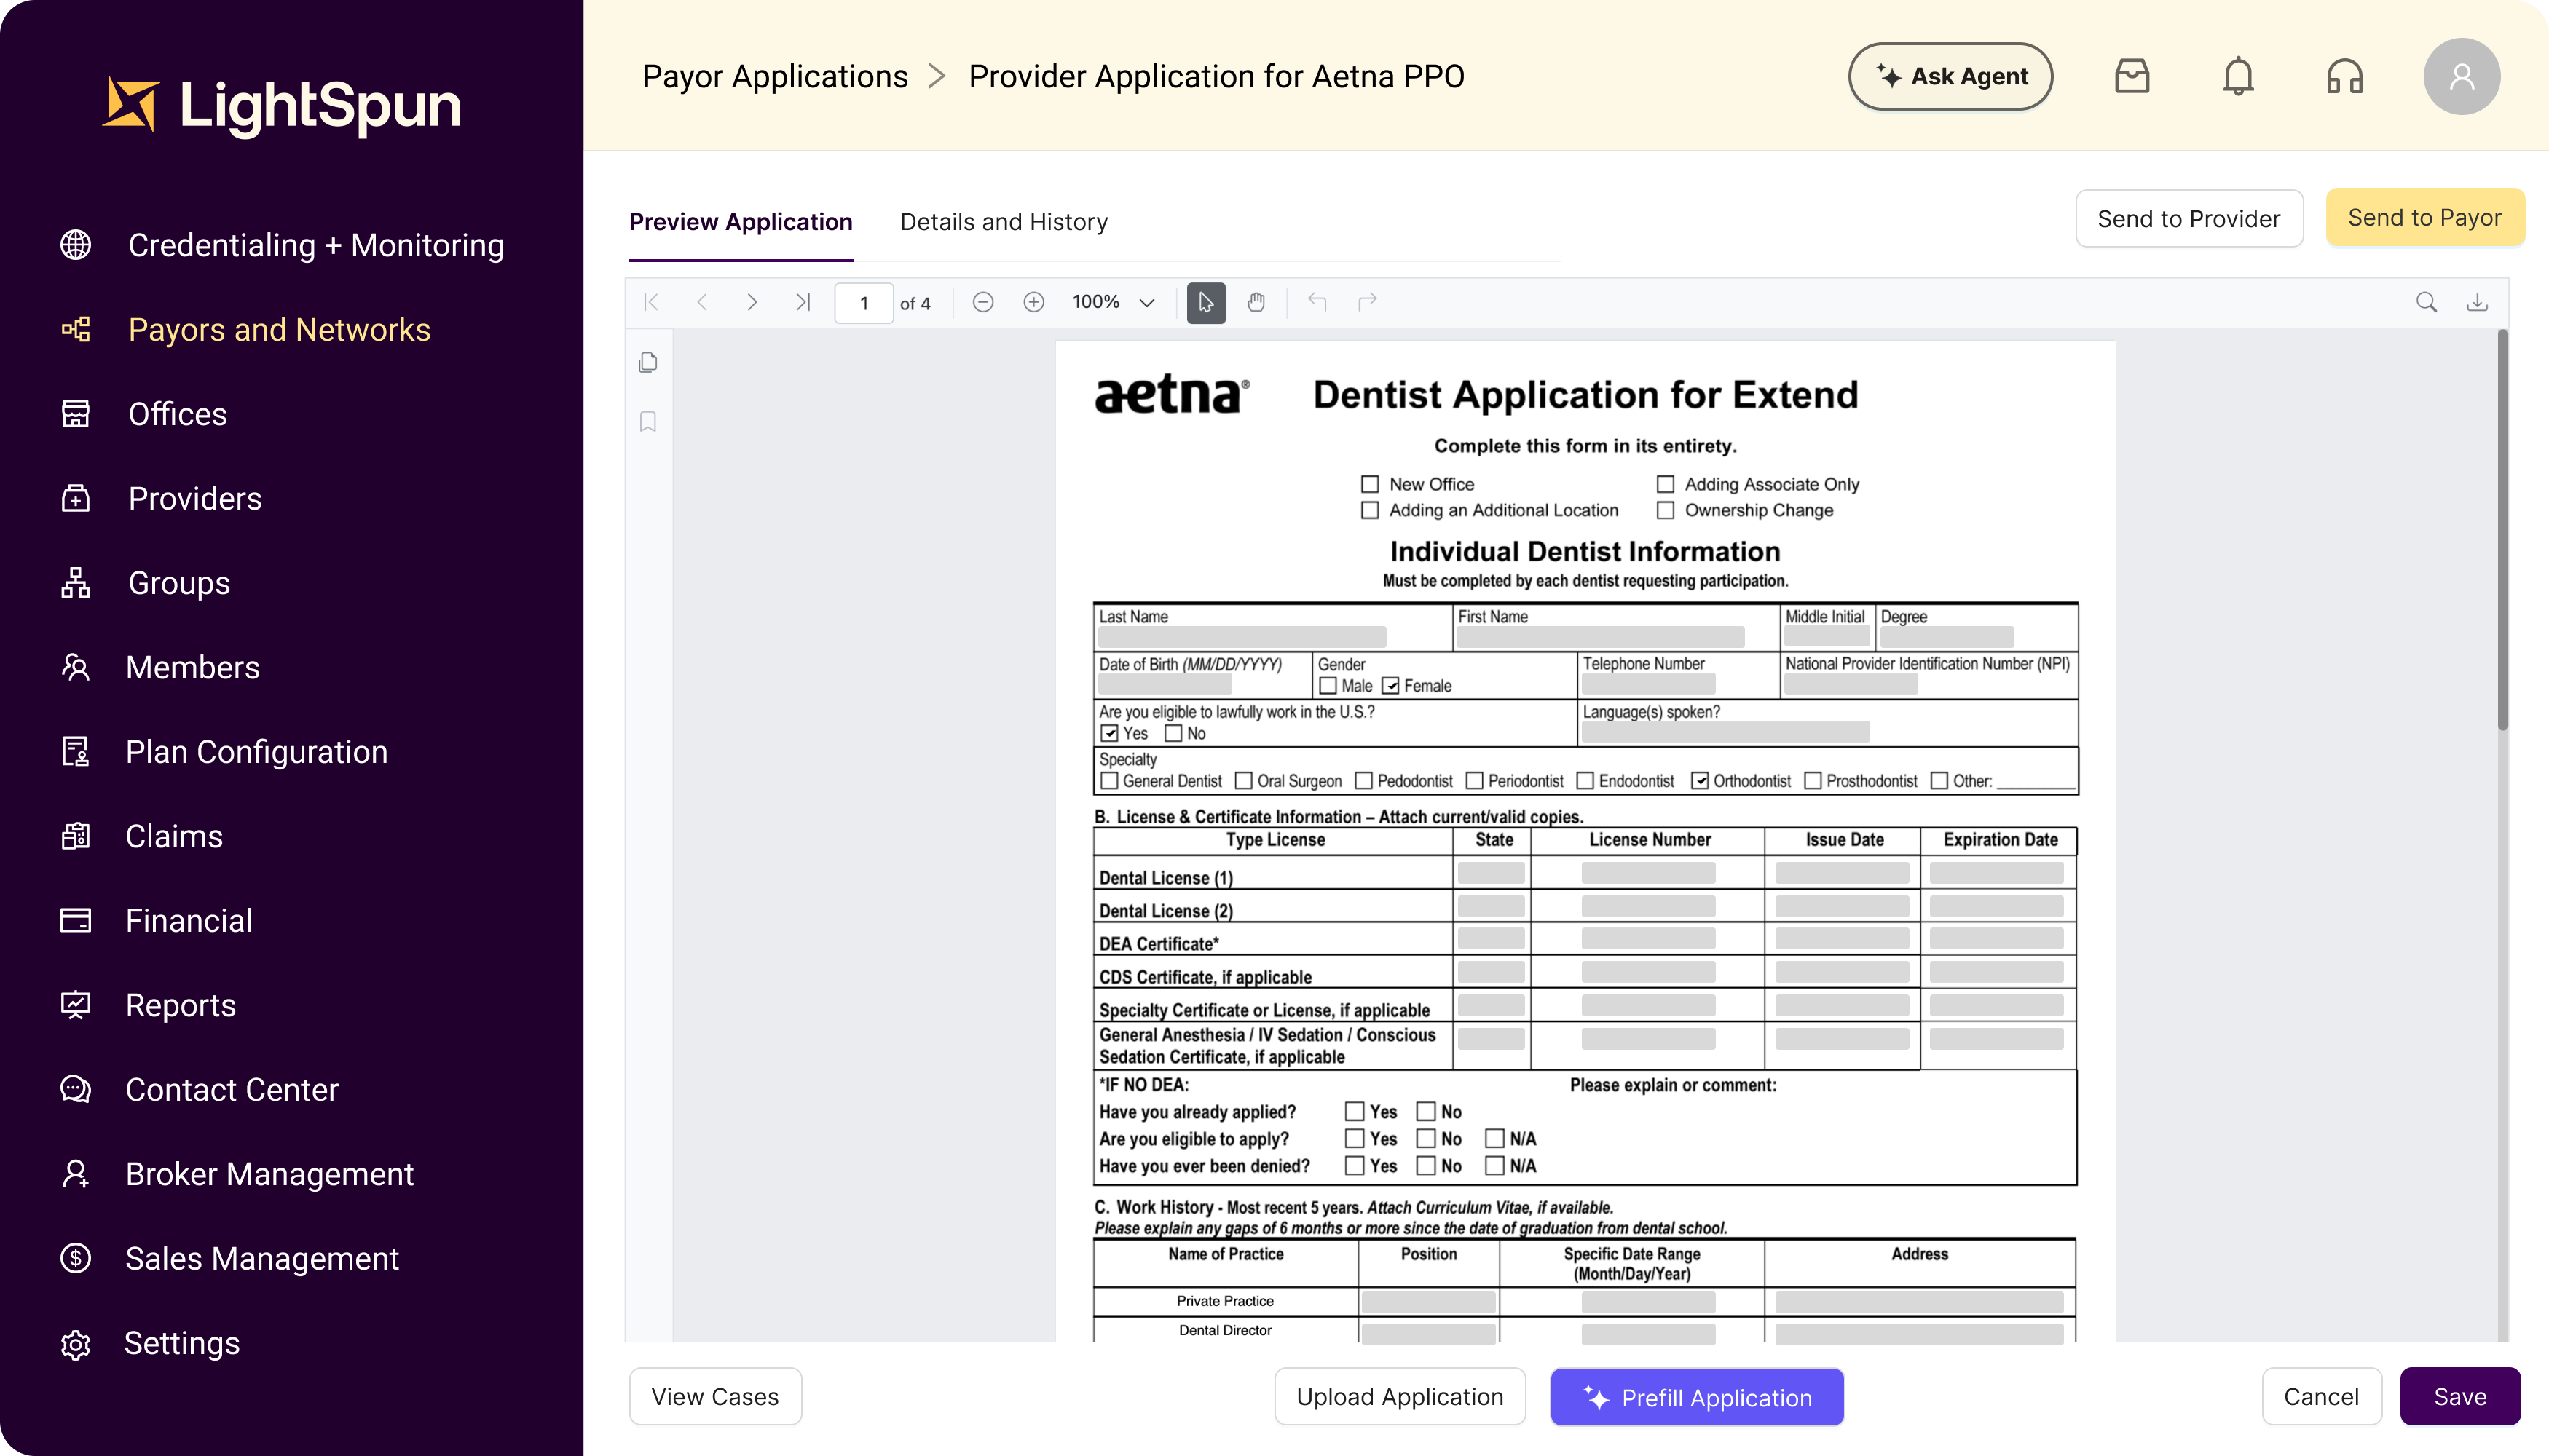The width and height of the screenshot is (2549, 1456).
Task: Switch to Details and History tab
Action: point(1004,222)
